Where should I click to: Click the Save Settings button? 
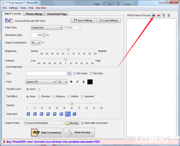pos(83,20)
